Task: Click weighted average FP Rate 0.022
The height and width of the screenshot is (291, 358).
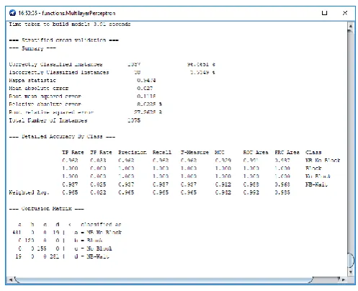Action: [x=98, y=192]
